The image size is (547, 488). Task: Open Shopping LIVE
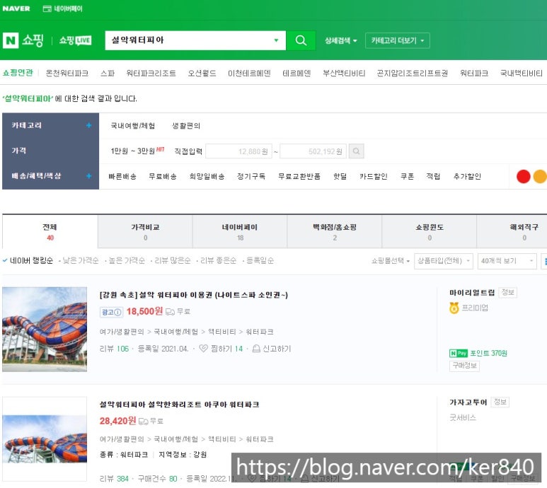click(75, 40)
